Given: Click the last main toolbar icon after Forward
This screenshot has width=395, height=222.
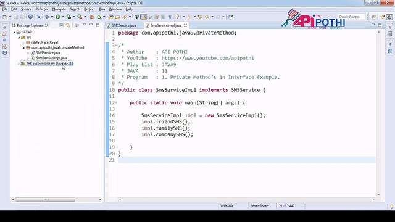Looking at the screenshot, I should pyautogui.click(x=231, y=17).
